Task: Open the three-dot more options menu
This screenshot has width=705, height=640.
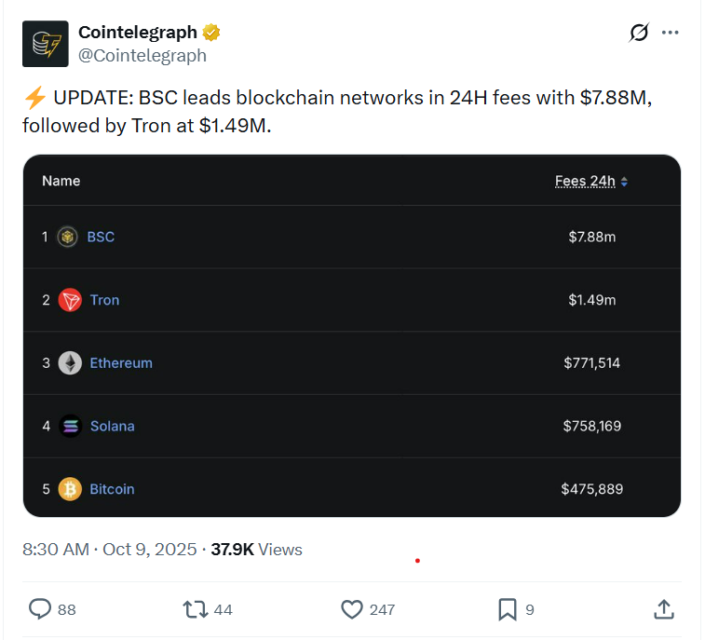Action: pos(671,33)
